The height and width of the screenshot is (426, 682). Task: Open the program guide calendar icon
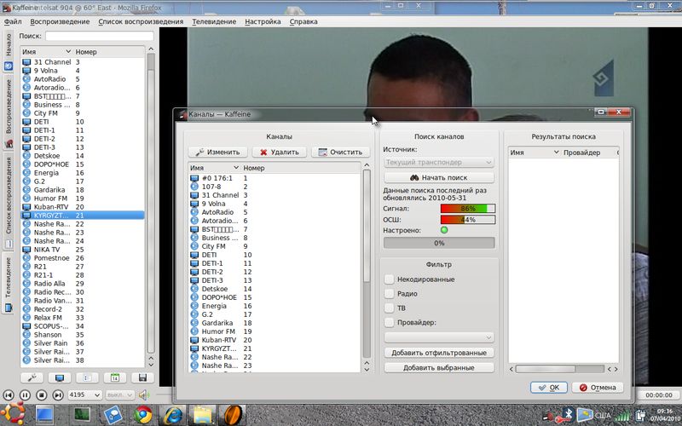(x=114, y=377)
